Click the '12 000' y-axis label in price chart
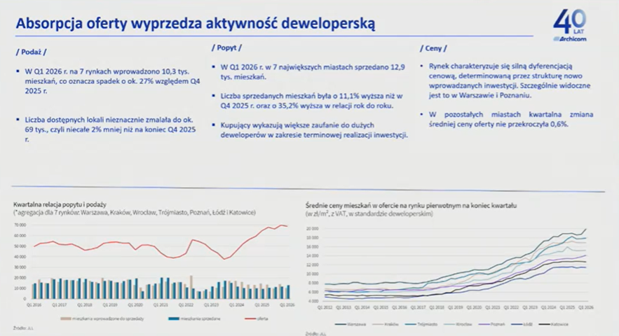The height and width of the screenshot is (336, 619). pyautogui.click(x=312, y=265)
